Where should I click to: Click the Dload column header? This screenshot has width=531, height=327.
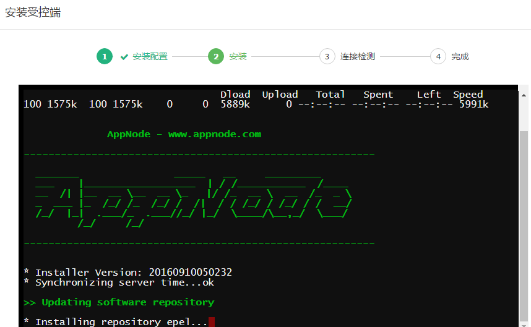click(235, 95)
